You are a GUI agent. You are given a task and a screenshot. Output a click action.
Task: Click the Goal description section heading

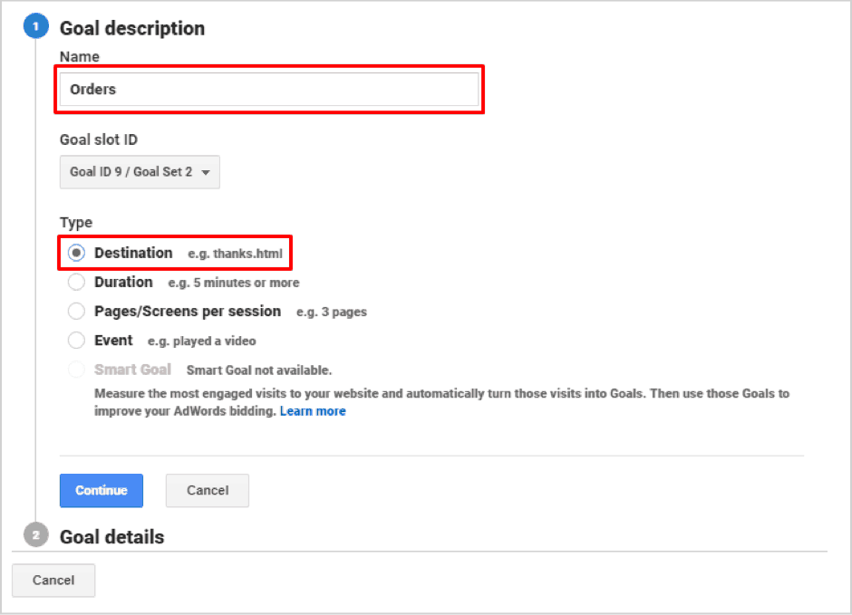click(132, 28)
